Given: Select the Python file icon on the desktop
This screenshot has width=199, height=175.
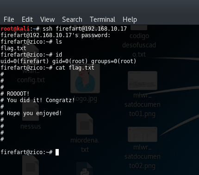Looking at the screenshot, I should tap(85, 169).
